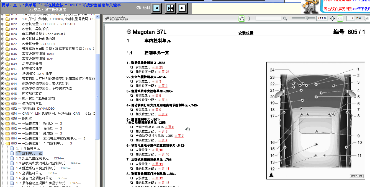Image resolution: width=370 pixels, height=187 pixels.
Task: Click the left tree vertical scrollbar
Action: tap(97, 97)
